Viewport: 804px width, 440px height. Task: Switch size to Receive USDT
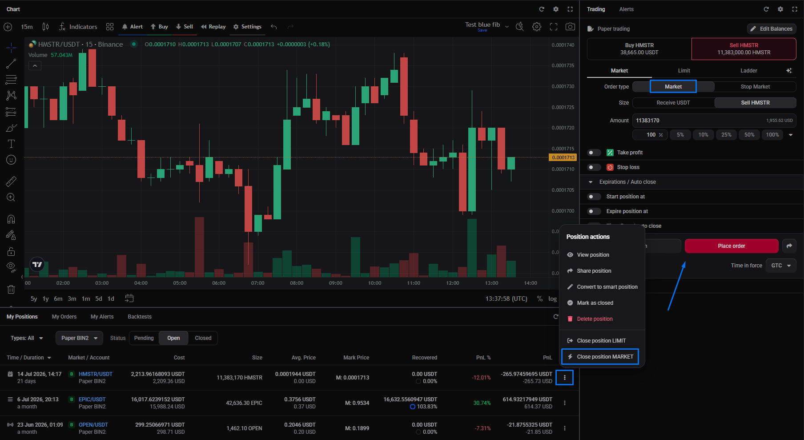(673, 103)
